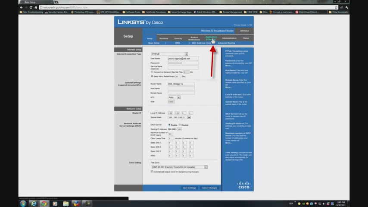The image size is (368, 207).
Task: Open UPS WorldShip bookmark
Action: click(x=109, y=12)
